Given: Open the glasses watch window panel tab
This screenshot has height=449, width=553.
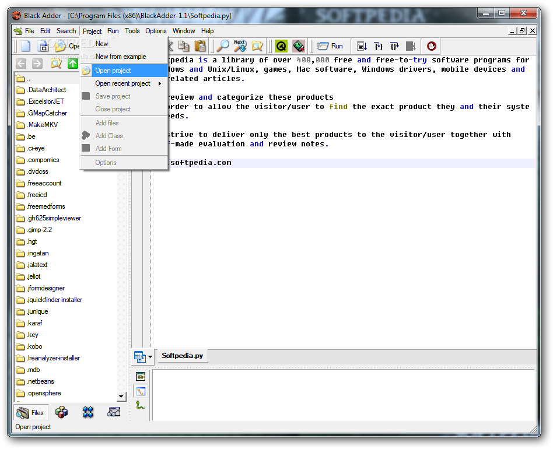Looking at the screenshot, I should [114, 412].
